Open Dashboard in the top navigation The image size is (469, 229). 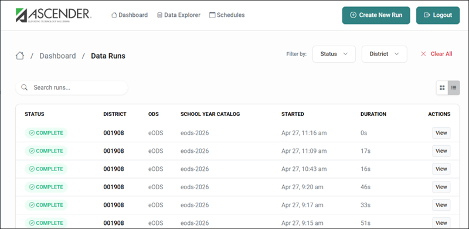click(x=130, y=15)
